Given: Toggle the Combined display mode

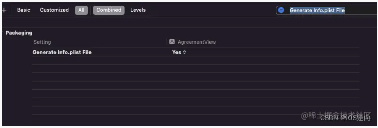Looking at the screenshot, I should tap(109, 10).
